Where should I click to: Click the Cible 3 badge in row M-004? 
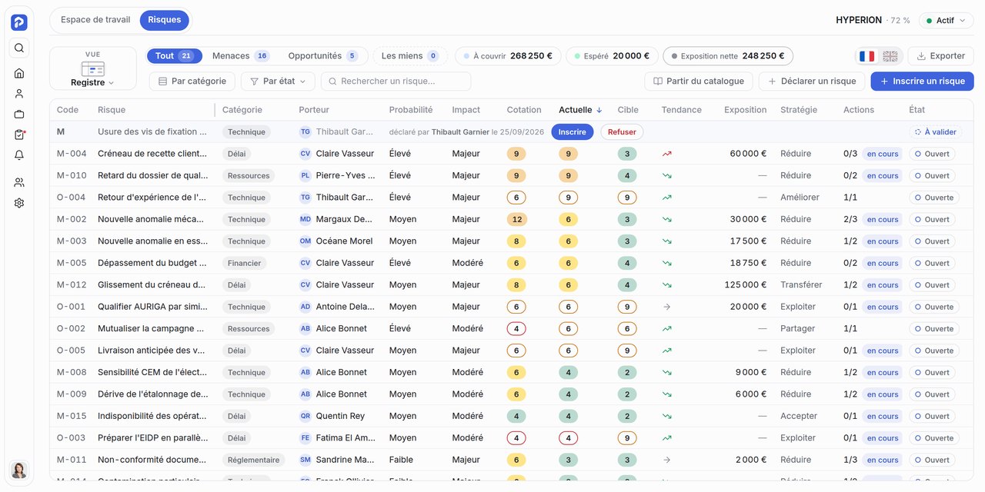[x=627, y=154]
